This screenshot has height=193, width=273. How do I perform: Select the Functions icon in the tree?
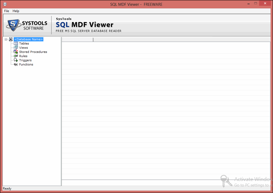click(16, 64)
